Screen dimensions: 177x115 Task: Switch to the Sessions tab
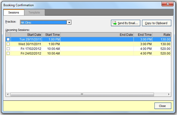(x=14, y=12)
